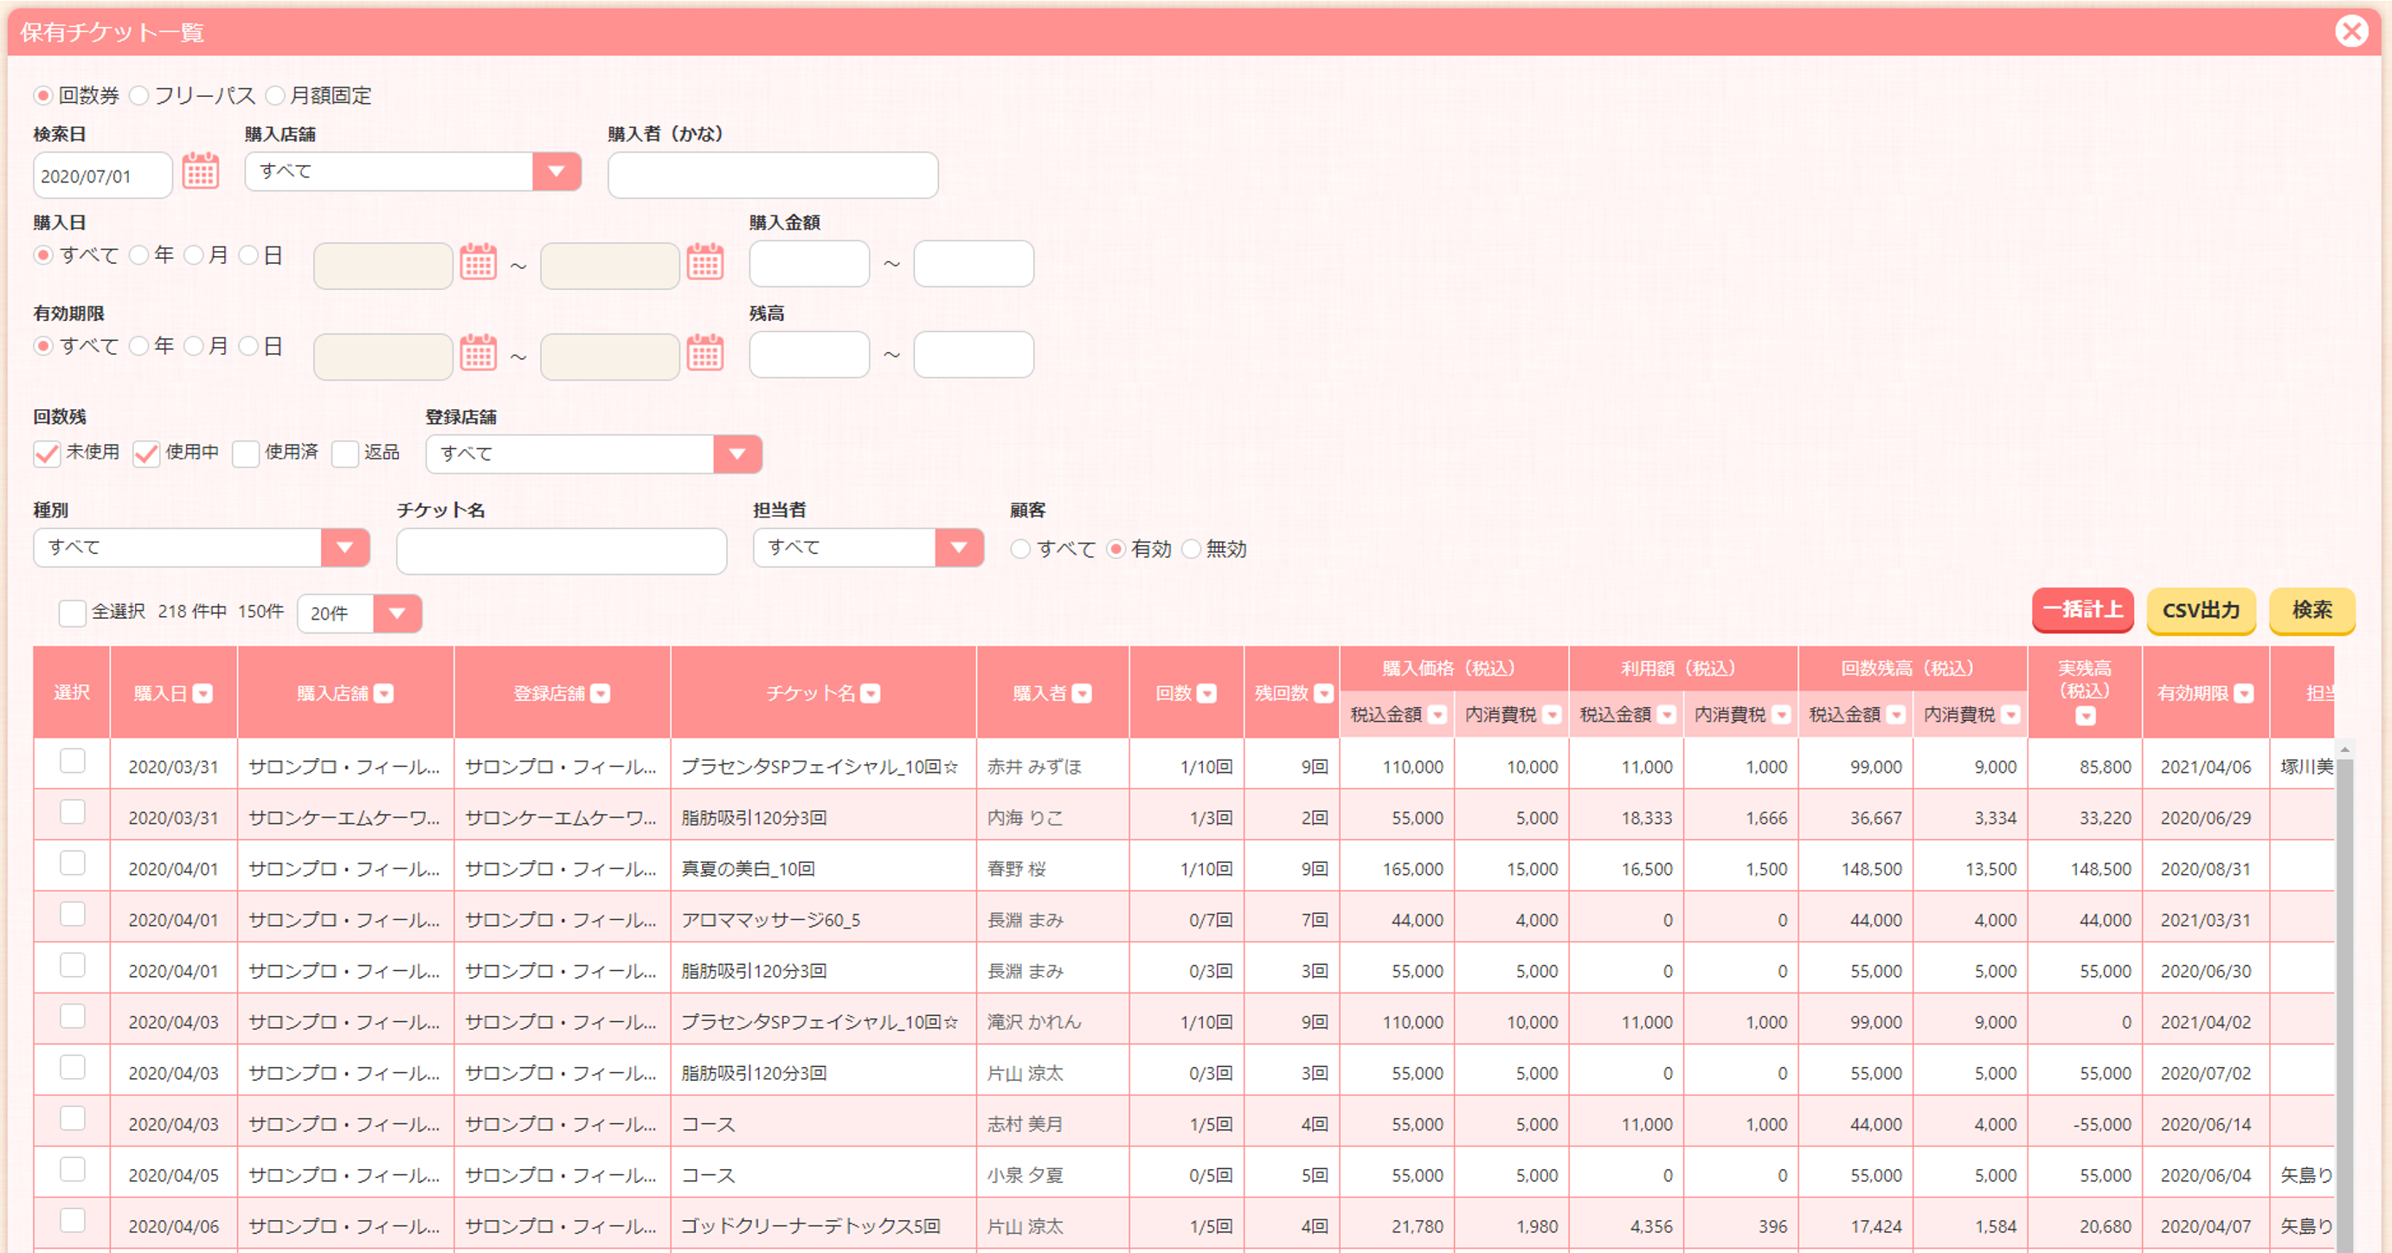Click ticket name アロママッサージ60_5
Viewport: 2392px width, 1253px height.
(x=771, y=920)
